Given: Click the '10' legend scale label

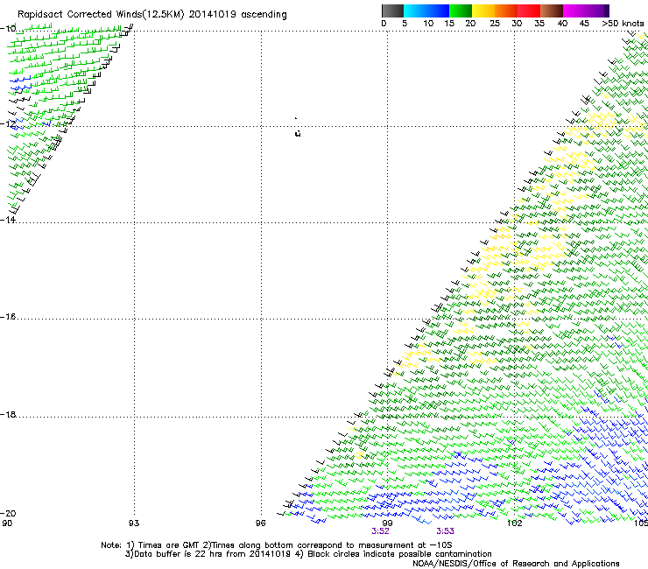Looking at the screenshot, I should [428, 24].
